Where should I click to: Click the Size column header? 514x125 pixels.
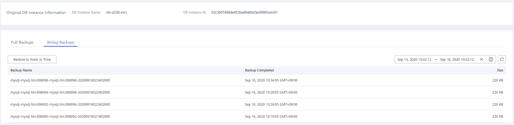tap(500, 70)
